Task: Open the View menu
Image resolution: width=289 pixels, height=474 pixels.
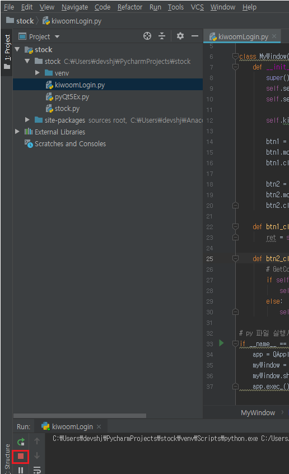Action: [x=47, y=7]
